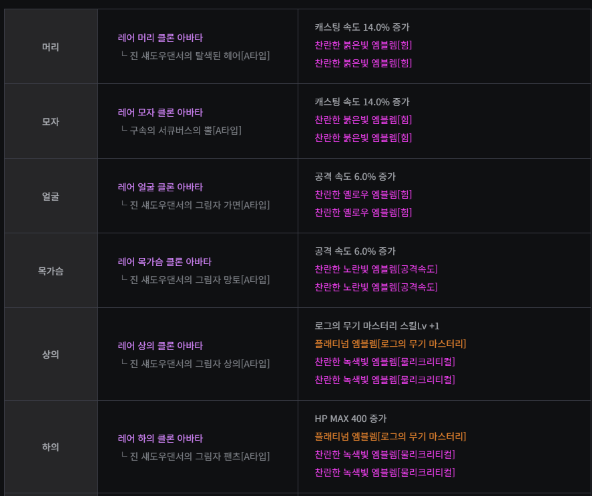Select the HP MAX 400 증가 option text

coord(350,419)
